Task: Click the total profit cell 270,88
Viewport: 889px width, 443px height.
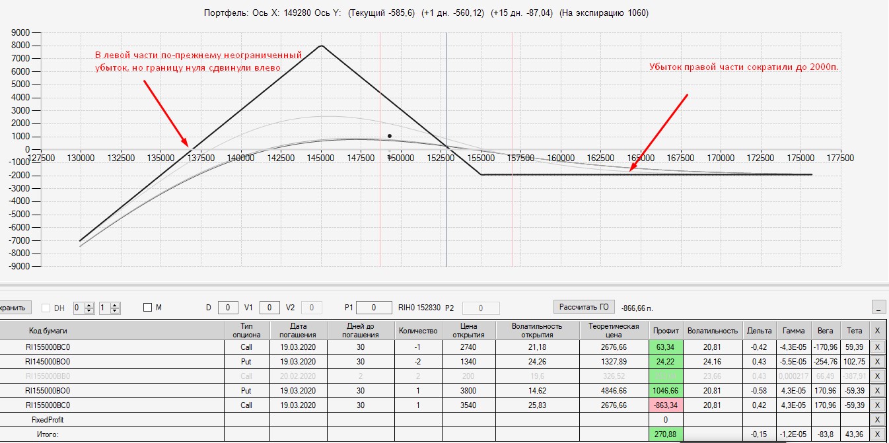Action: (x=666, y=434)
